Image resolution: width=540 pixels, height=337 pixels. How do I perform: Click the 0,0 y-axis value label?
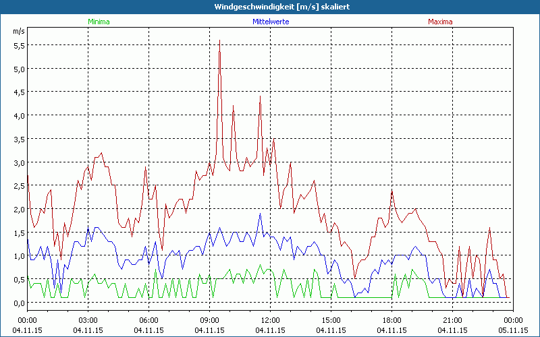pyautogui.click(x=18, y=303)
